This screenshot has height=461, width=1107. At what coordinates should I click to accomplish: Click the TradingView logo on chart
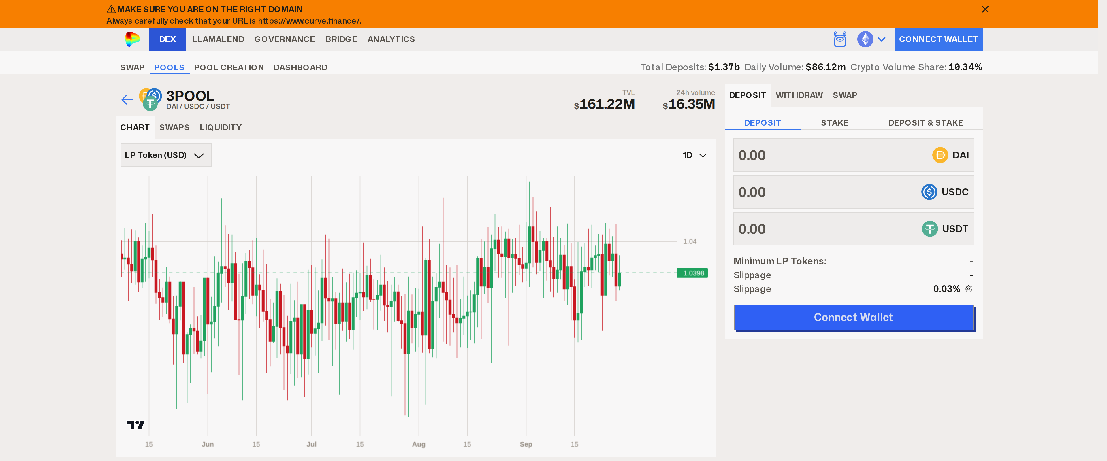pos(136,425)
